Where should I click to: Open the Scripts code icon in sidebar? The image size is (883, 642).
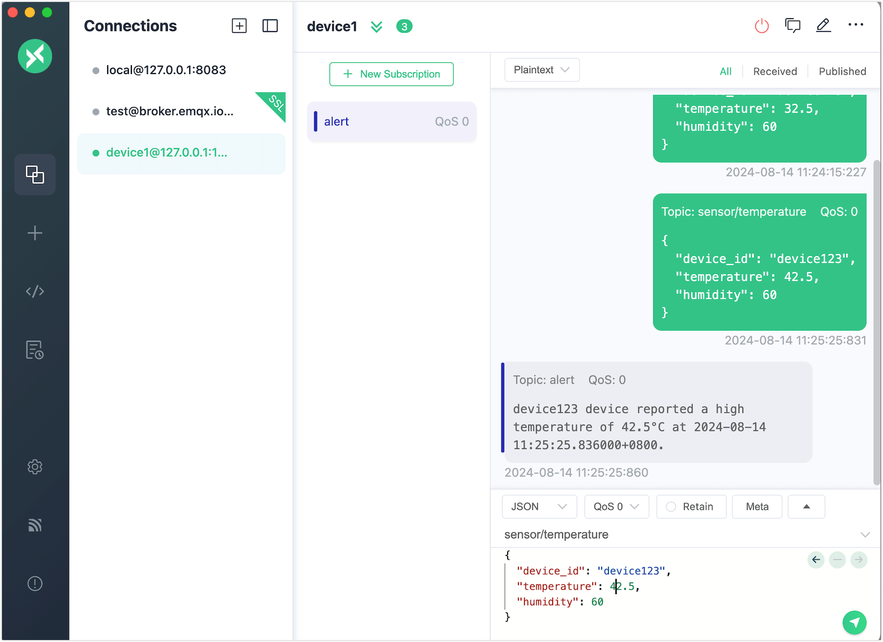pos(35,291)
